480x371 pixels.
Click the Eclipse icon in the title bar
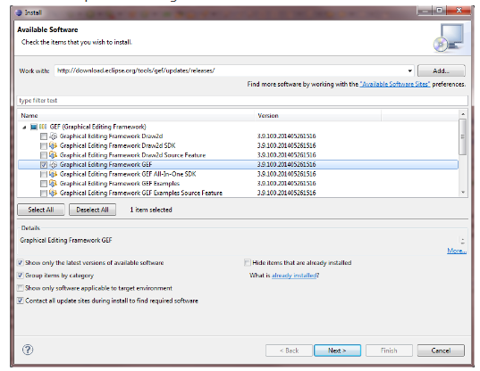[x=19, y=12]
